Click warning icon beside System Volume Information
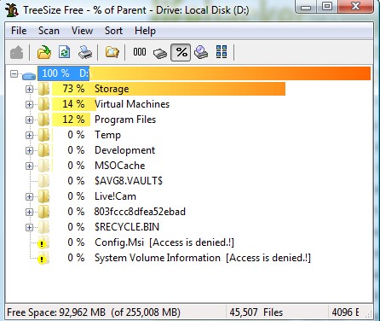380x321 pixels. [42, 260]
